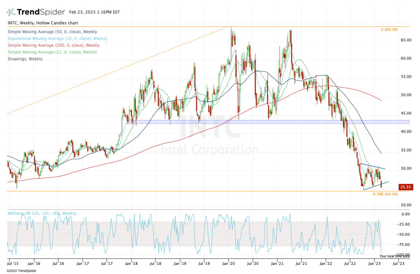This screenshot has width=420, height=274.
Task: Click the 0.786 (24.30) Fibonacci level label
Action: click(x=385, y=194)
